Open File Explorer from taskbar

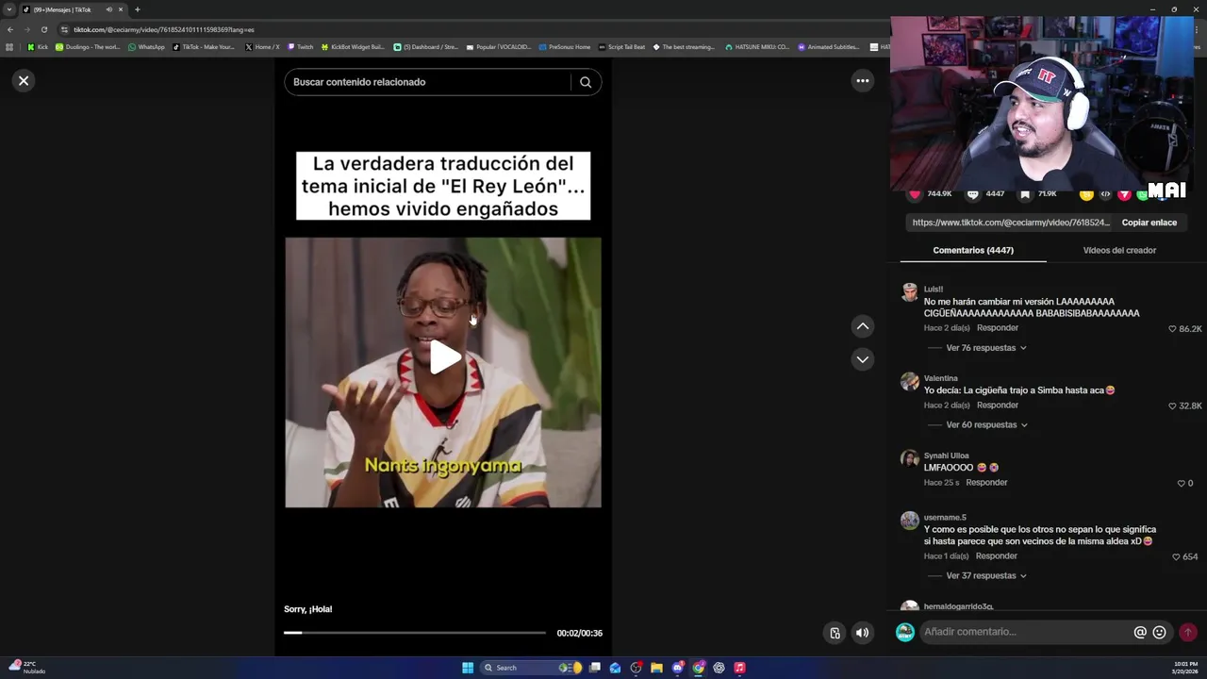pyautogui.click(x=656, y=668)
